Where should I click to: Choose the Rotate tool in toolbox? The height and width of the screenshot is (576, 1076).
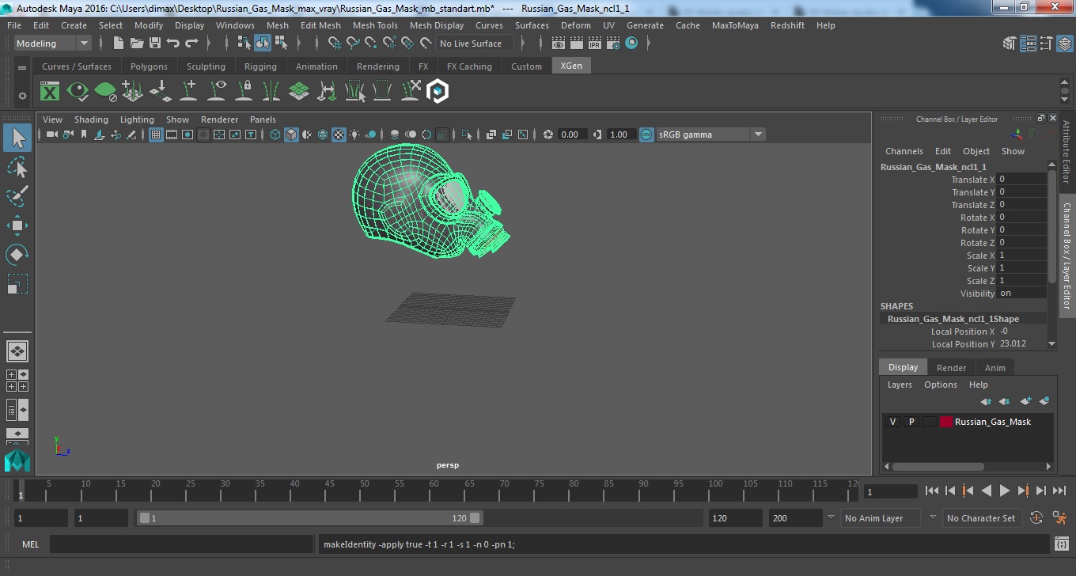17,255
